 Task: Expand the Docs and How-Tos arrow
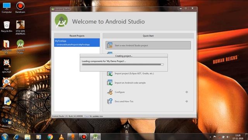[187, 101]
